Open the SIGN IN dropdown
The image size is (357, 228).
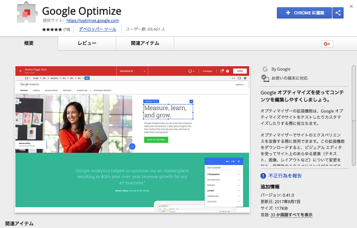point(240,85)
